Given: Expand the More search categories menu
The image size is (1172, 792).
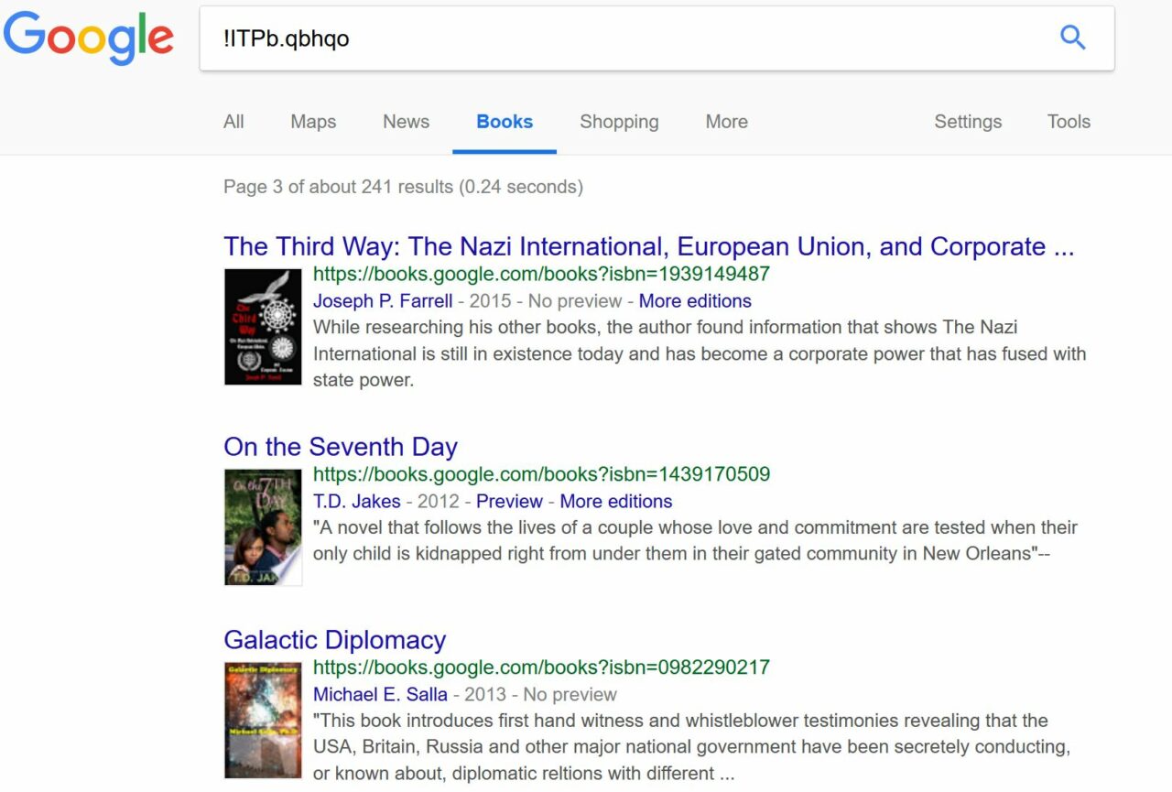Looking at the screenshot, I should pos(726,122).
